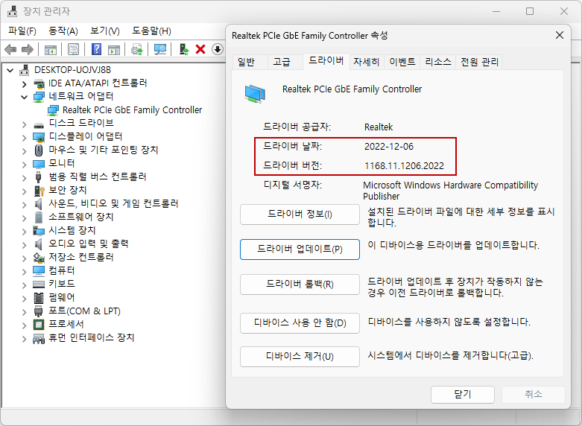Collapse the 네트워크 어댑터 node
This screenshot has width=582, height=426.
[25, 97]
